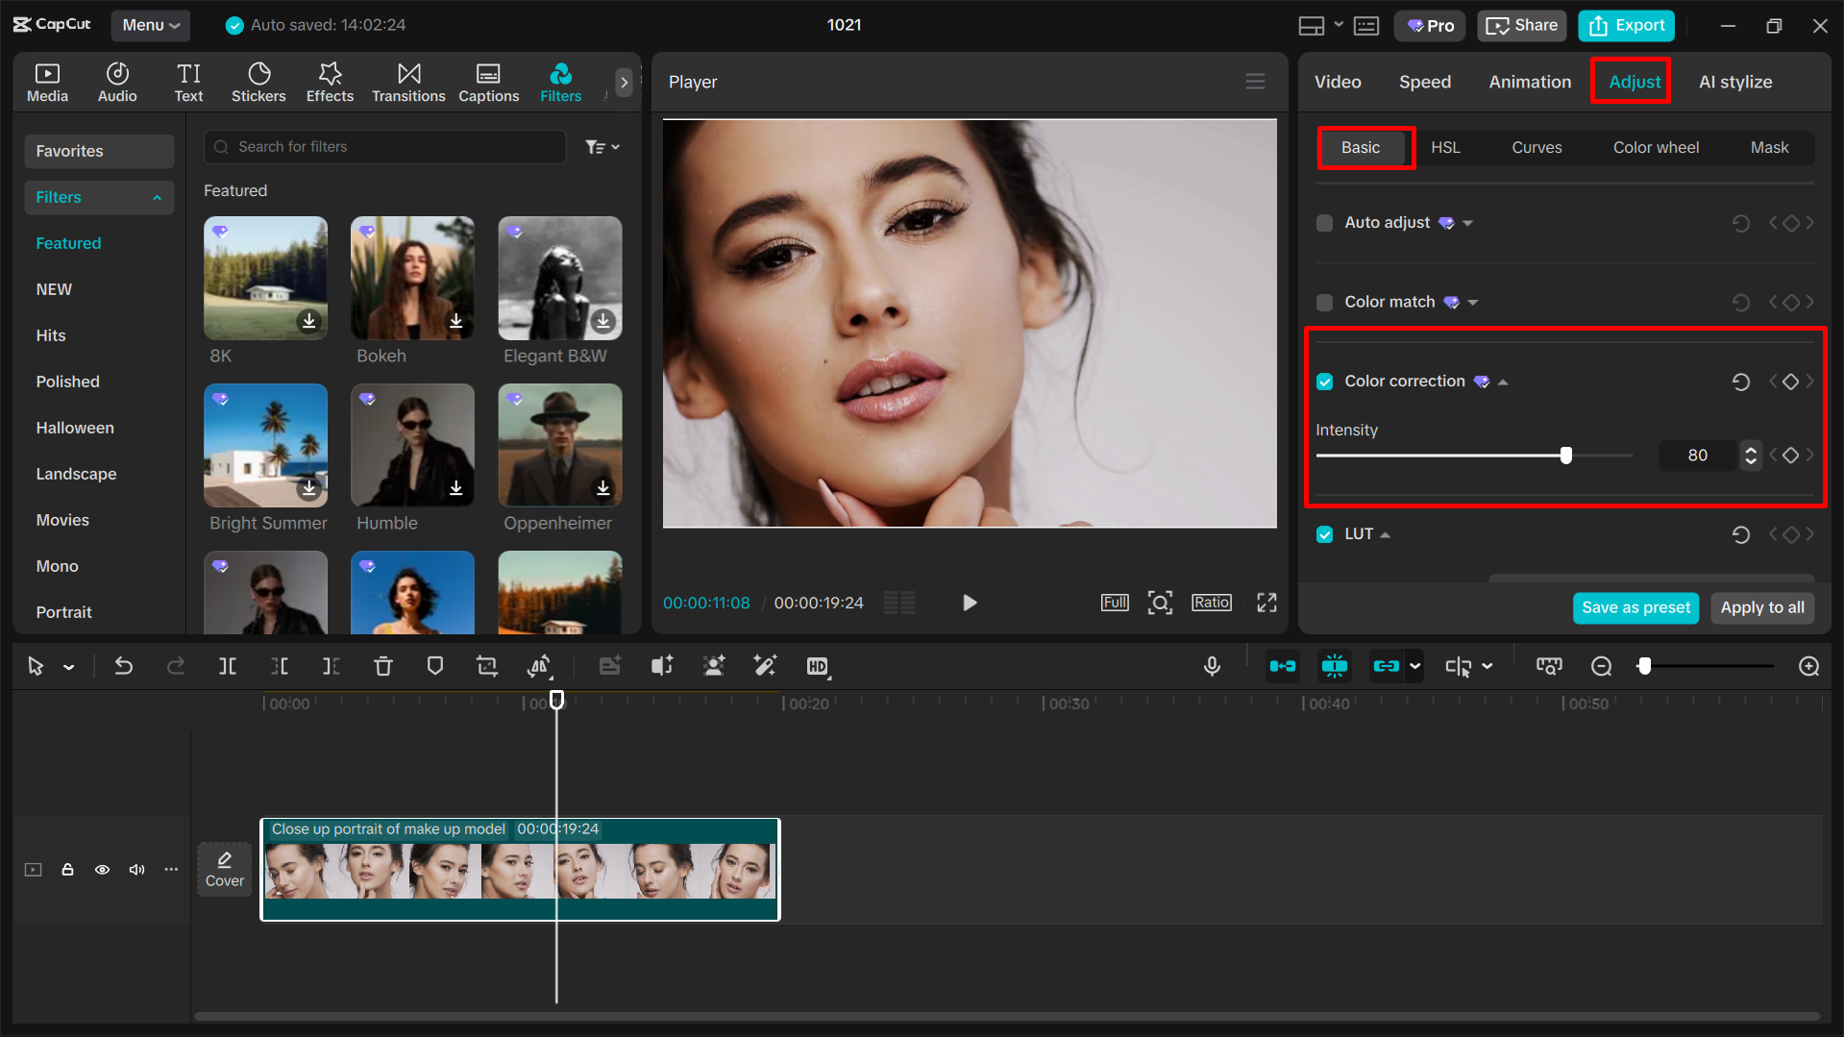Click the microphone to record voiceover
This screenshot has height=1037, width=1844.
click(x=1212, y=665)
